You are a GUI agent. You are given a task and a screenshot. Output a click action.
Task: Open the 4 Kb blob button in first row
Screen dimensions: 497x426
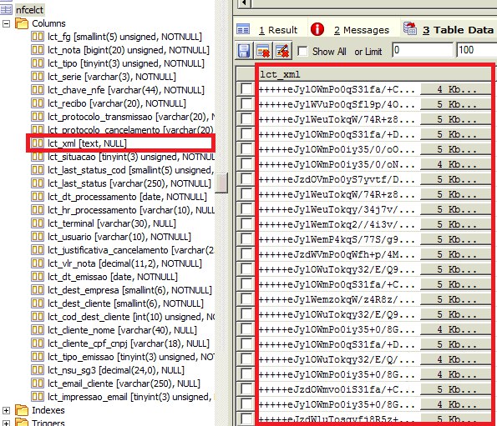tap(456, 89)
